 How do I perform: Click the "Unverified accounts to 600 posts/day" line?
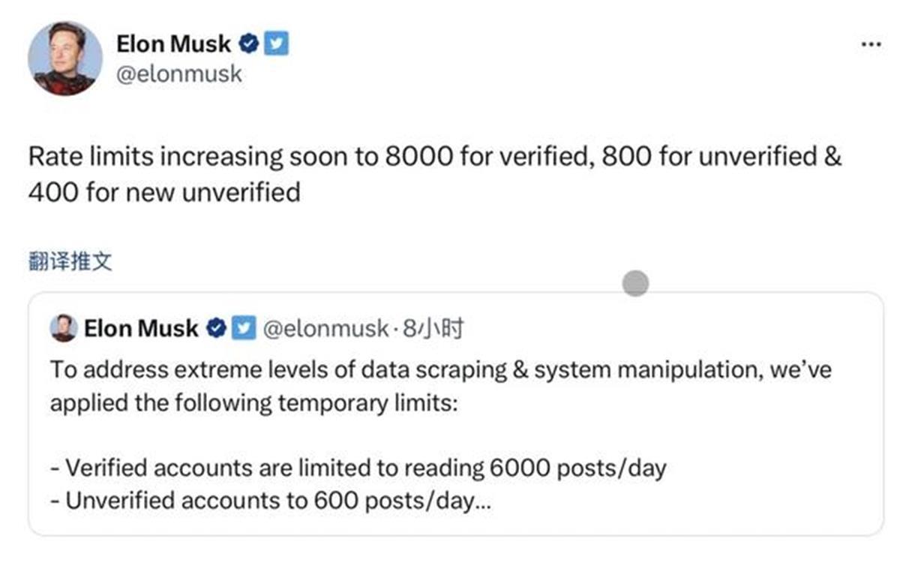click(271, 501)
